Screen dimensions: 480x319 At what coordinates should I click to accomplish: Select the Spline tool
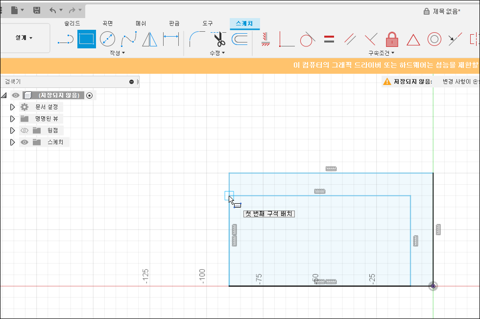click(x=128, y=40)
